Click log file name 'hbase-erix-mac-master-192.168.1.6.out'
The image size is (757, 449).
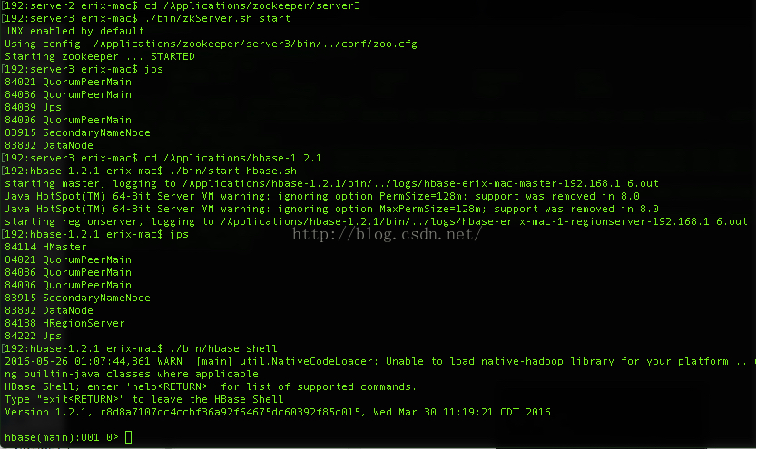(541, 183)
